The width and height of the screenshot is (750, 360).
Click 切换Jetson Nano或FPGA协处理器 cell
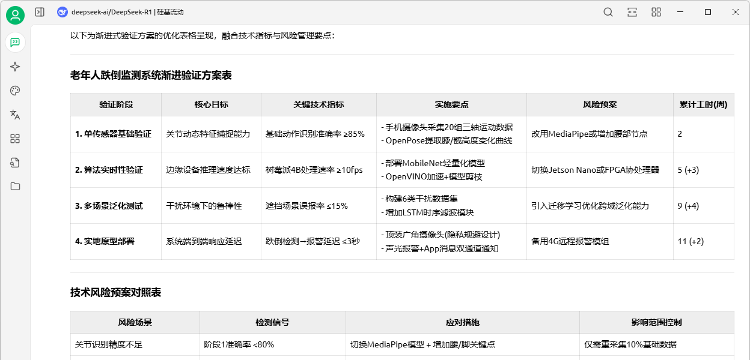coord(600,170)
